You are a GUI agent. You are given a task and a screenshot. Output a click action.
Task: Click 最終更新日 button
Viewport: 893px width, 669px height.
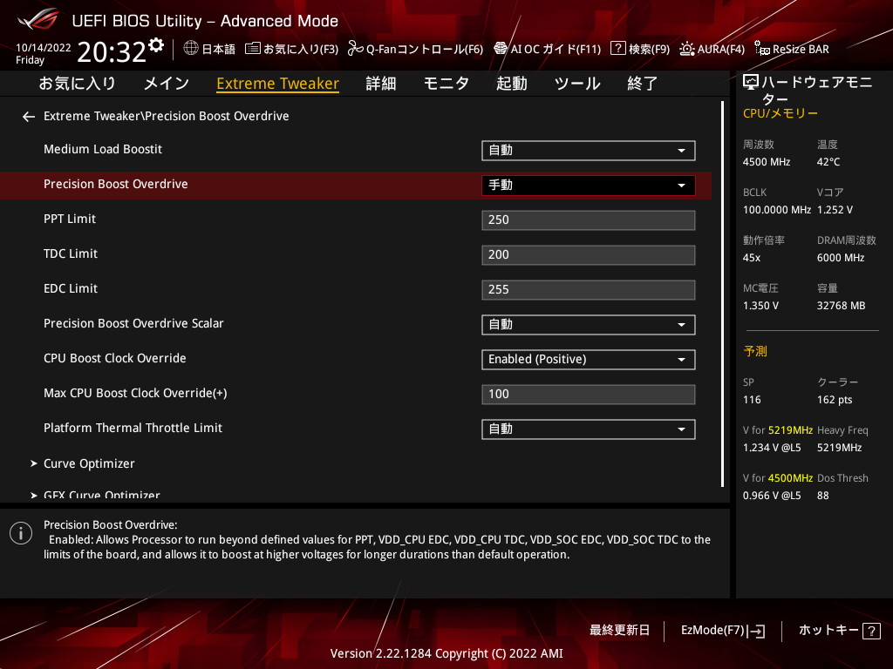click(620, 631)
